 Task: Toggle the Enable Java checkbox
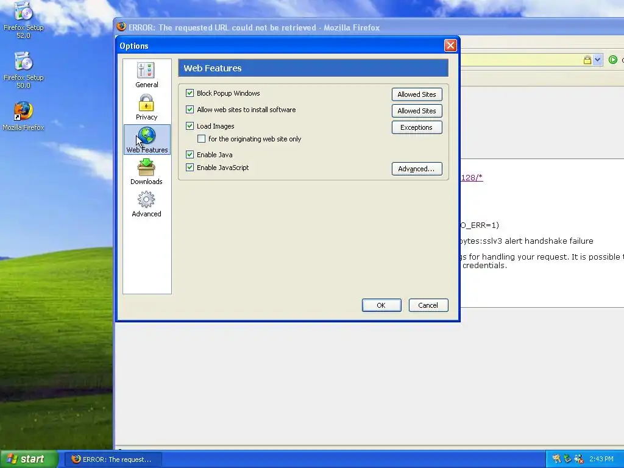pyautogui.click(x=190, y=155)
